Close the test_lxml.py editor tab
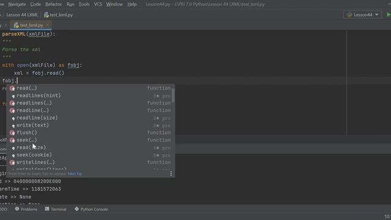Screen dimensions: 391x220 click(48, 25)
